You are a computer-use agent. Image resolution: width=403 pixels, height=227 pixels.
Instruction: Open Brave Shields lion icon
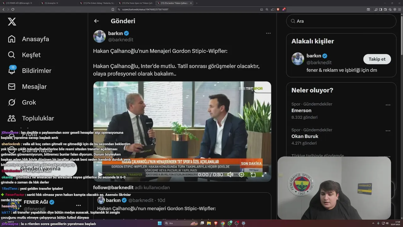278,9
